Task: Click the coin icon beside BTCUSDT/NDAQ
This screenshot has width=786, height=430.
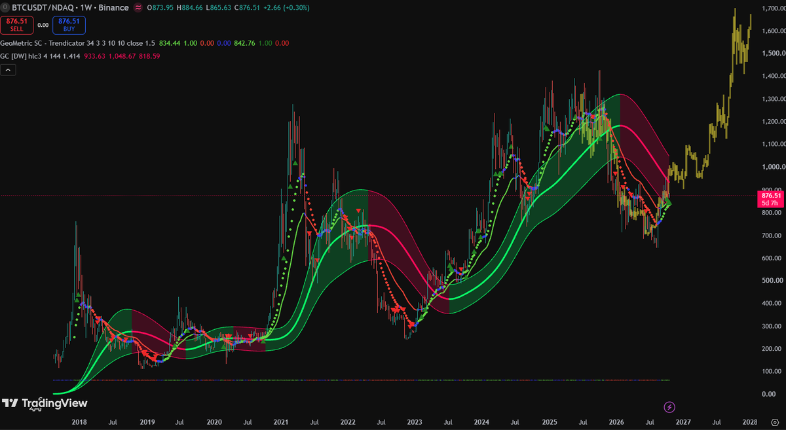Action: click(x=6, y=8)
